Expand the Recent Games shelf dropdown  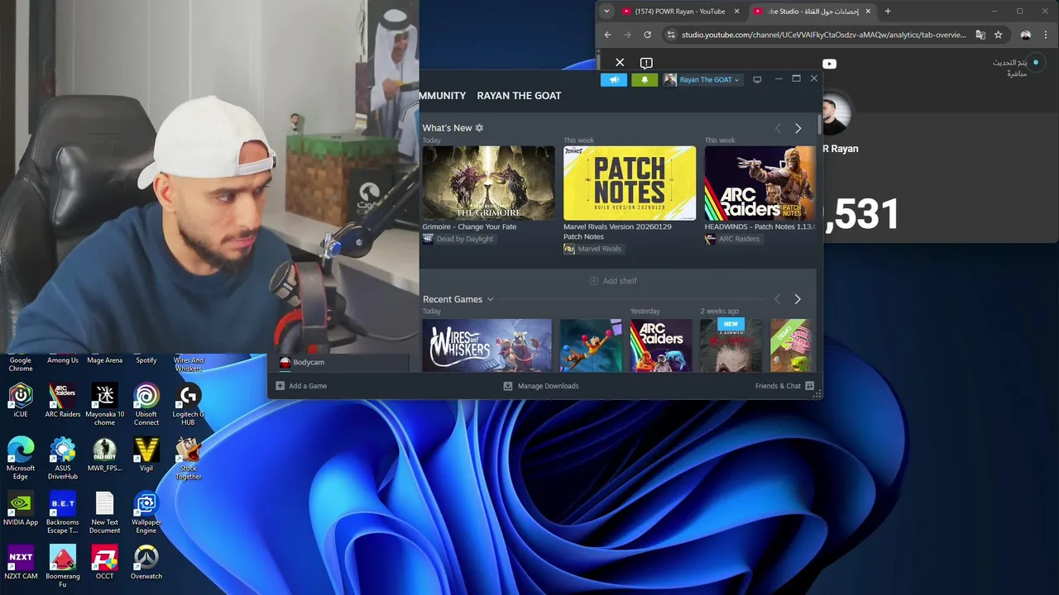pos(490,299)
